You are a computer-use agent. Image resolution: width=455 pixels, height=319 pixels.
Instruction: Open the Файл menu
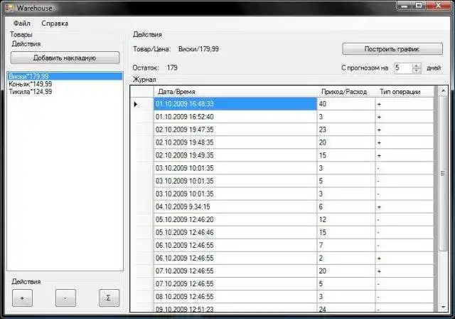22,23
